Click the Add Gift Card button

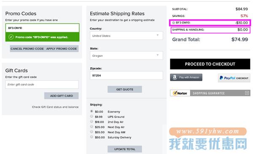pyautogui.click(x=62, y=96)
